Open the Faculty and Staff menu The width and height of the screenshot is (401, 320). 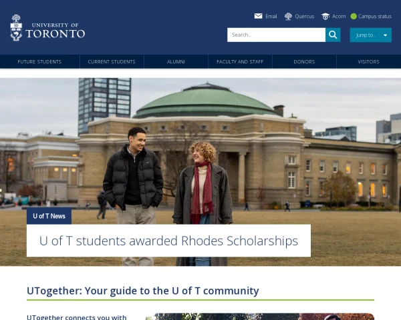click(x=240, y=62)
